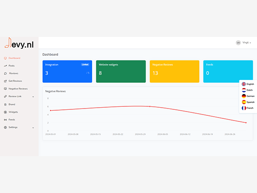Click the Feeds broadcast icon
The width and height of the screenshot is (257, 193).
pyautogui.click(x=6, y=120)
